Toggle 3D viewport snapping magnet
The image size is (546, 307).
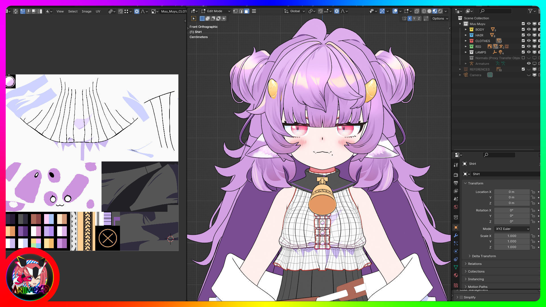click(x=320, y=11)
